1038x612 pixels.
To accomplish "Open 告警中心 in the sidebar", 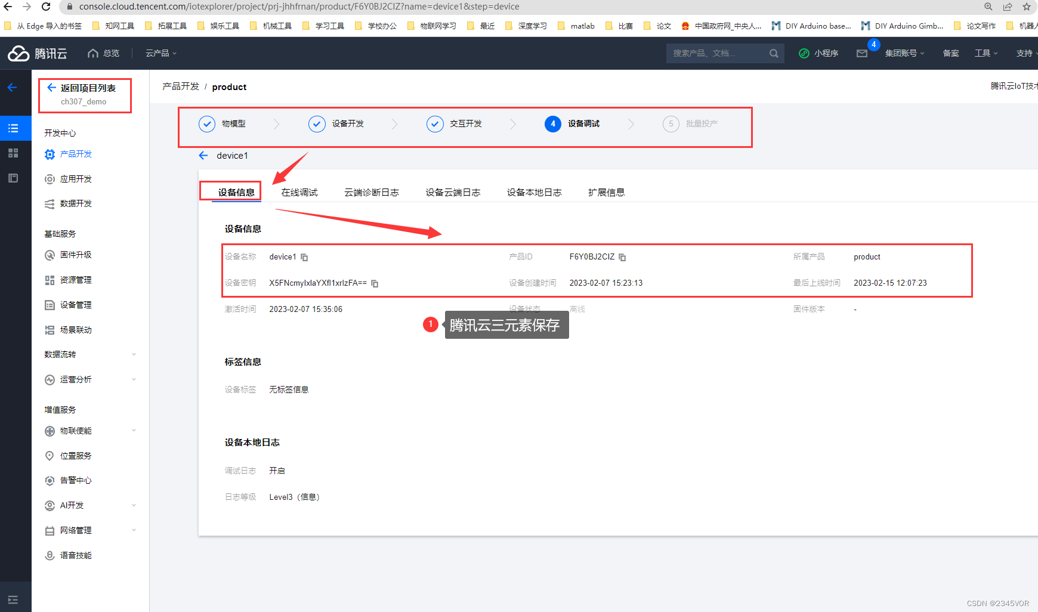I will tap(76, 480).
